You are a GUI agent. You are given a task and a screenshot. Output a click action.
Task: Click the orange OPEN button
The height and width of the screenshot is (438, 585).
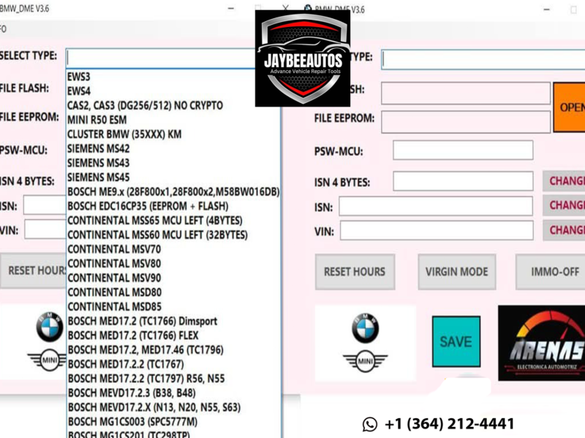(x=570, y=107)
